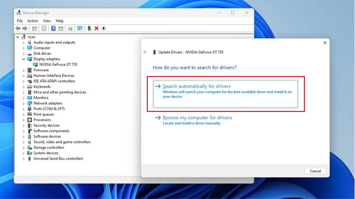Expand the Keyboards node
This screenshot has height=199, width=355.
[24, 87]
